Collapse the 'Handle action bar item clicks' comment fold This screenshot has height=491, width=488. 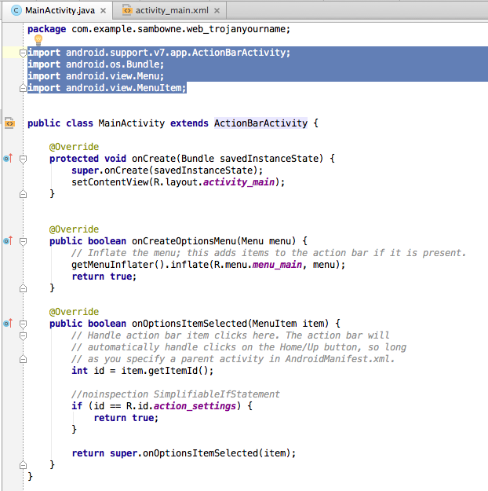pos(23,336)
